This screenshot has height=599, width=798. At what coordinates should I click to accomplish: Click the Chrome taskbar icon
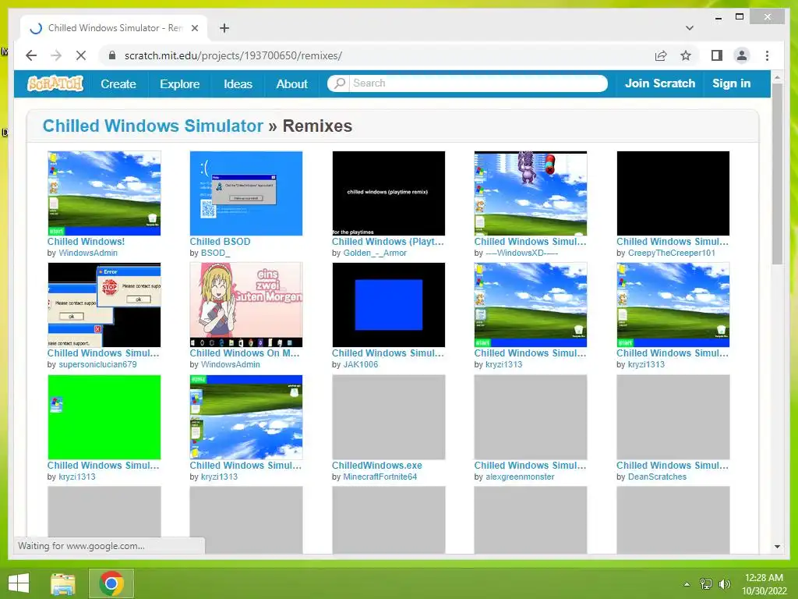(111, 583)
